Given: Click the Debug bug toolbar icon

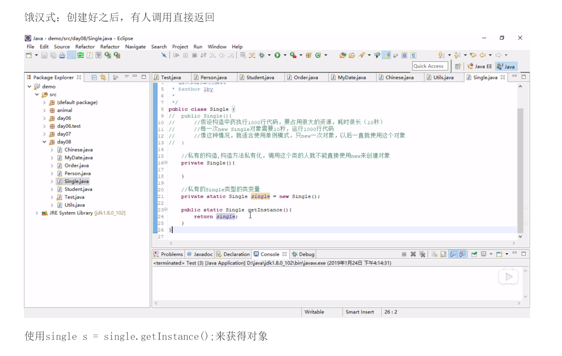Looking at the screenshot, I should click(262, 55).
